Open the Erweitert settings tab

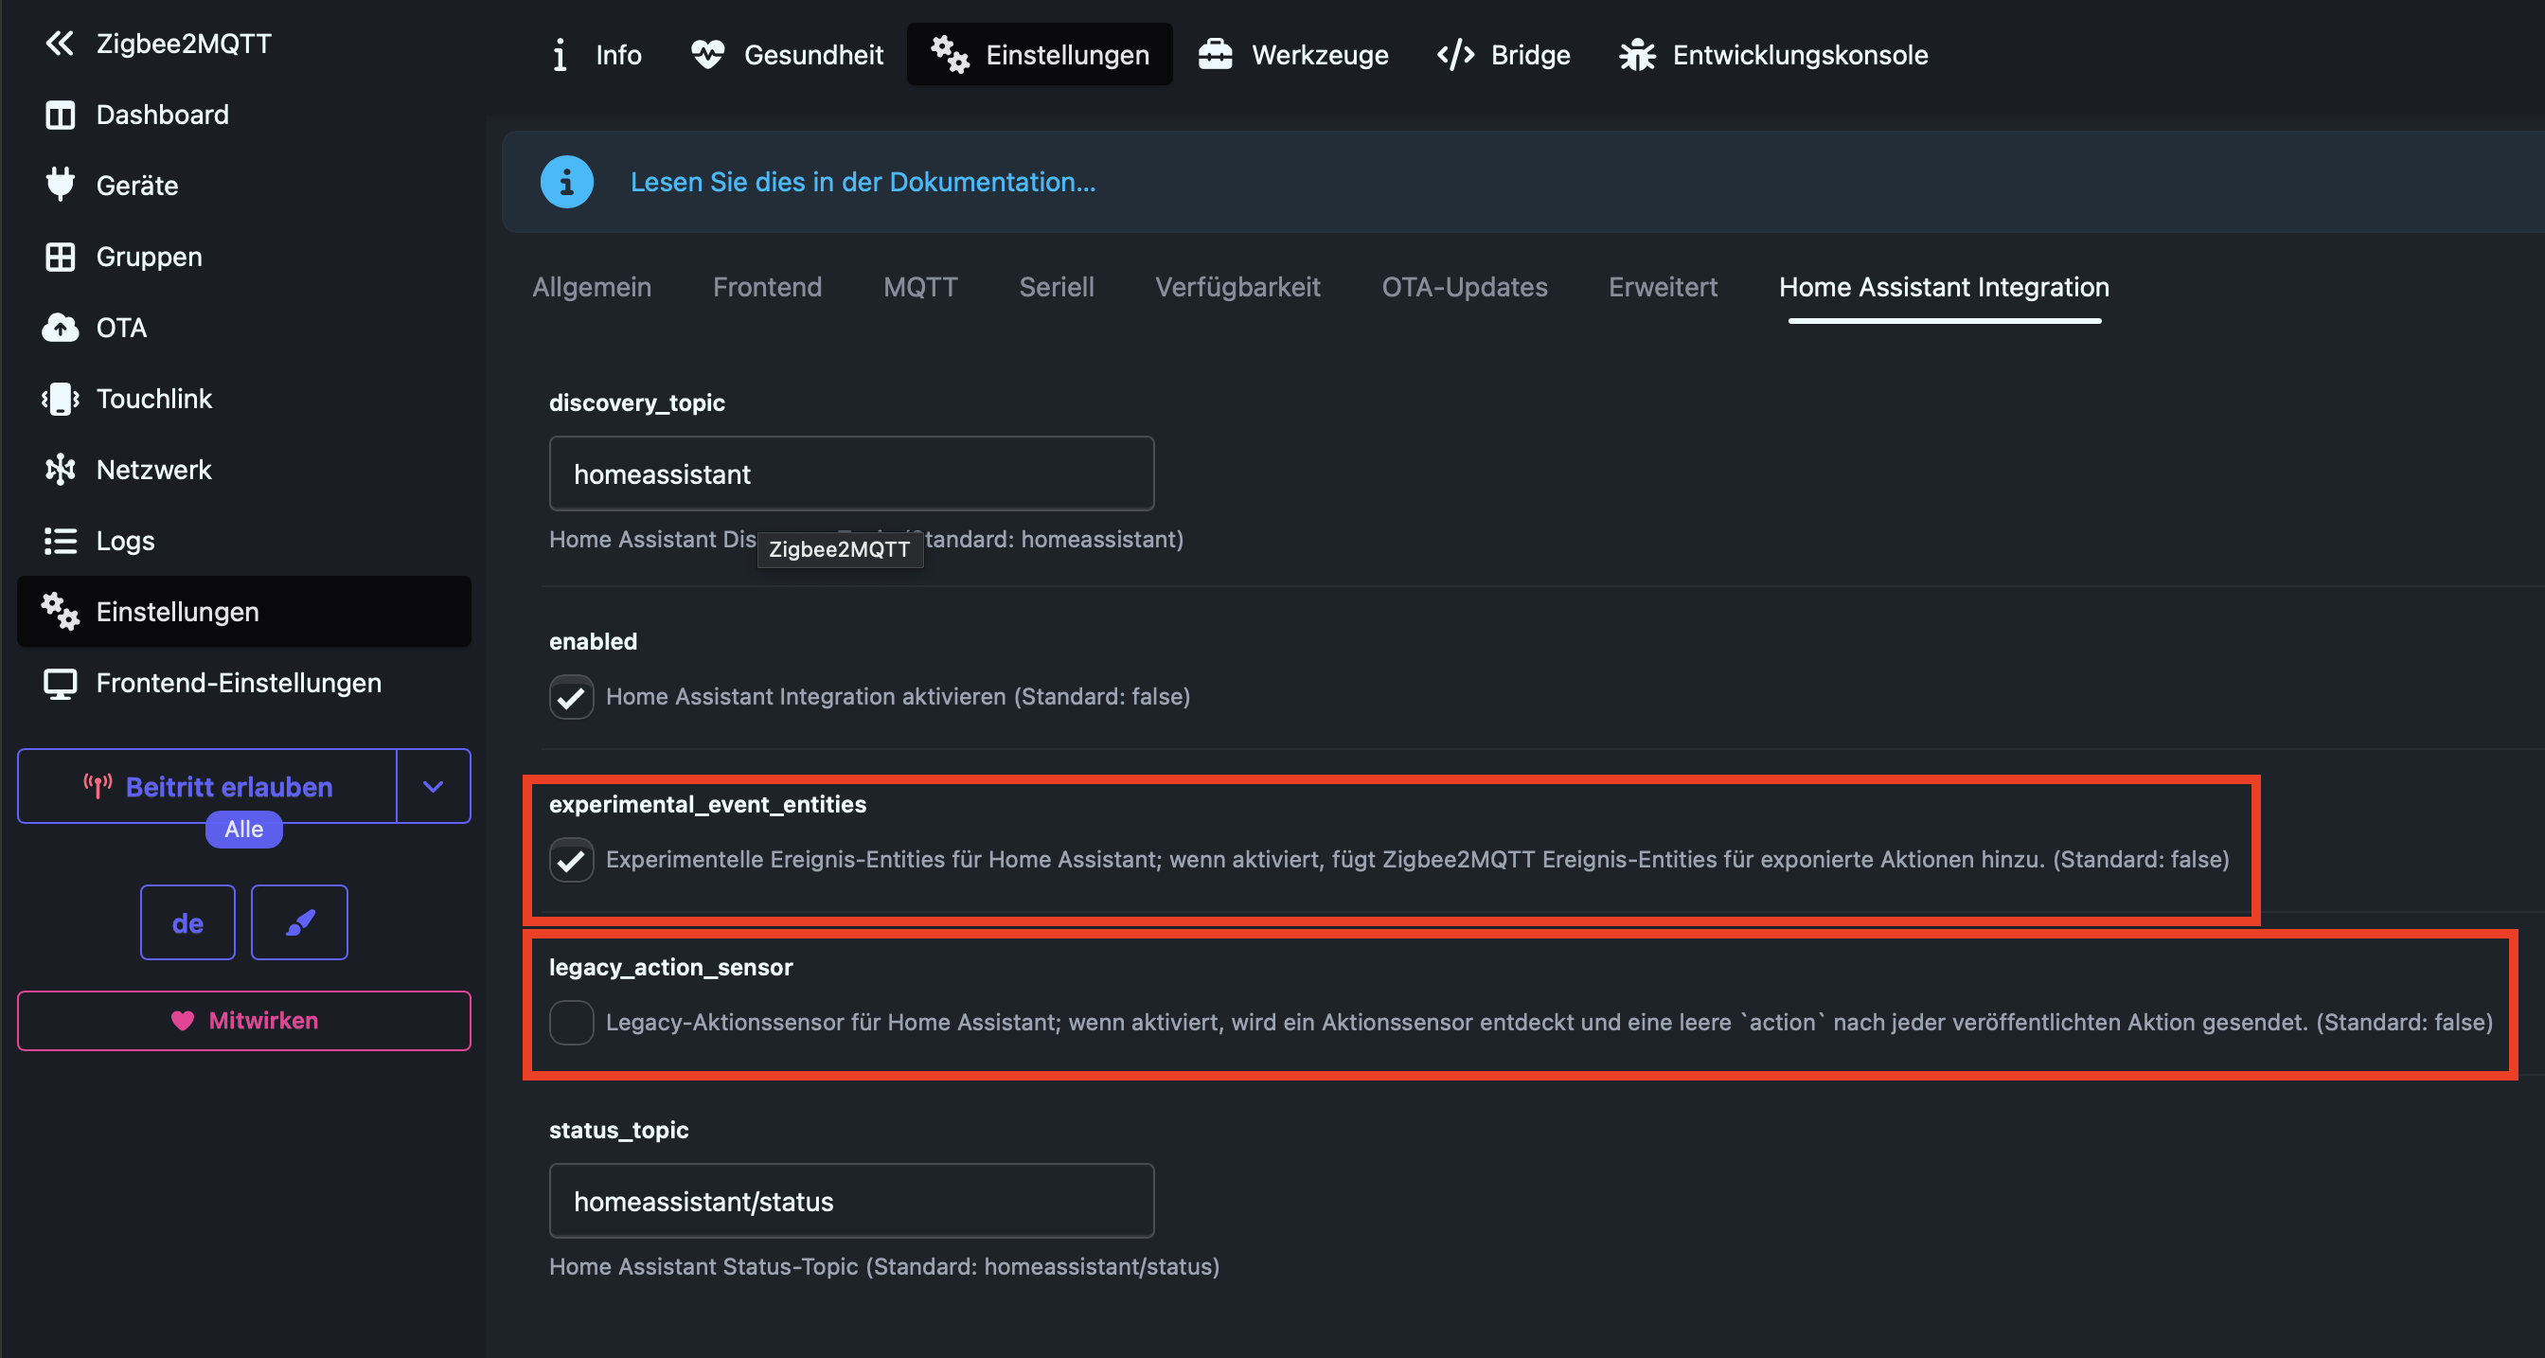(1663, 288)
